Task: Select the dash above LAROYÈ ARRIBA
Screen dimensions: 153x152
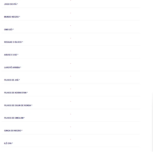Action: pos(71,63)
